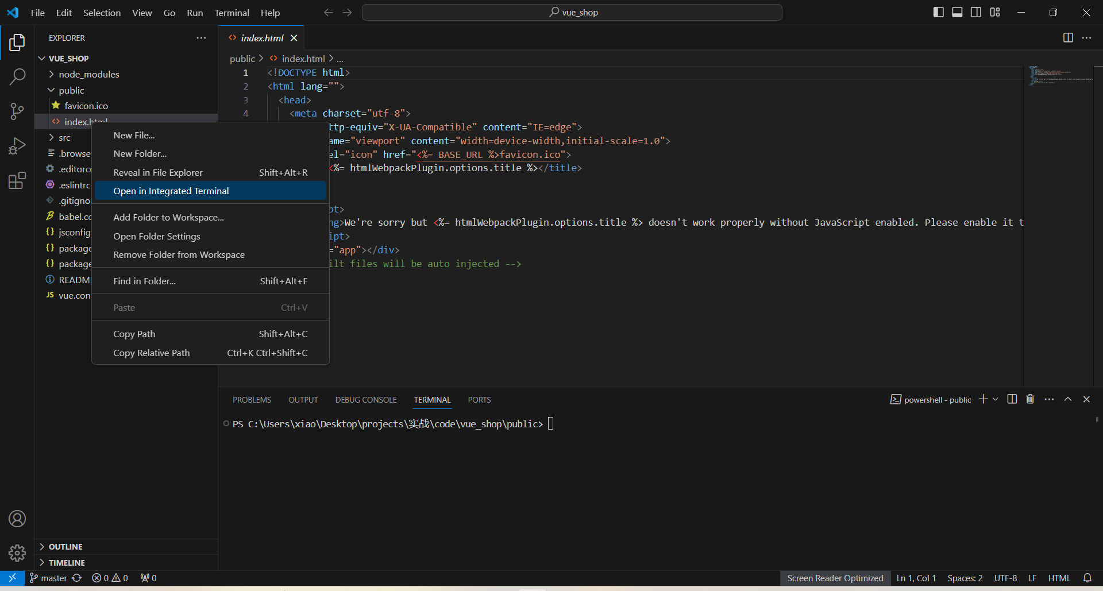Image resolution: width=1103 pixels, height=591 pixels.
Task: Change Spaces: 2 indentation setting
Action: [x=965, y=578]
